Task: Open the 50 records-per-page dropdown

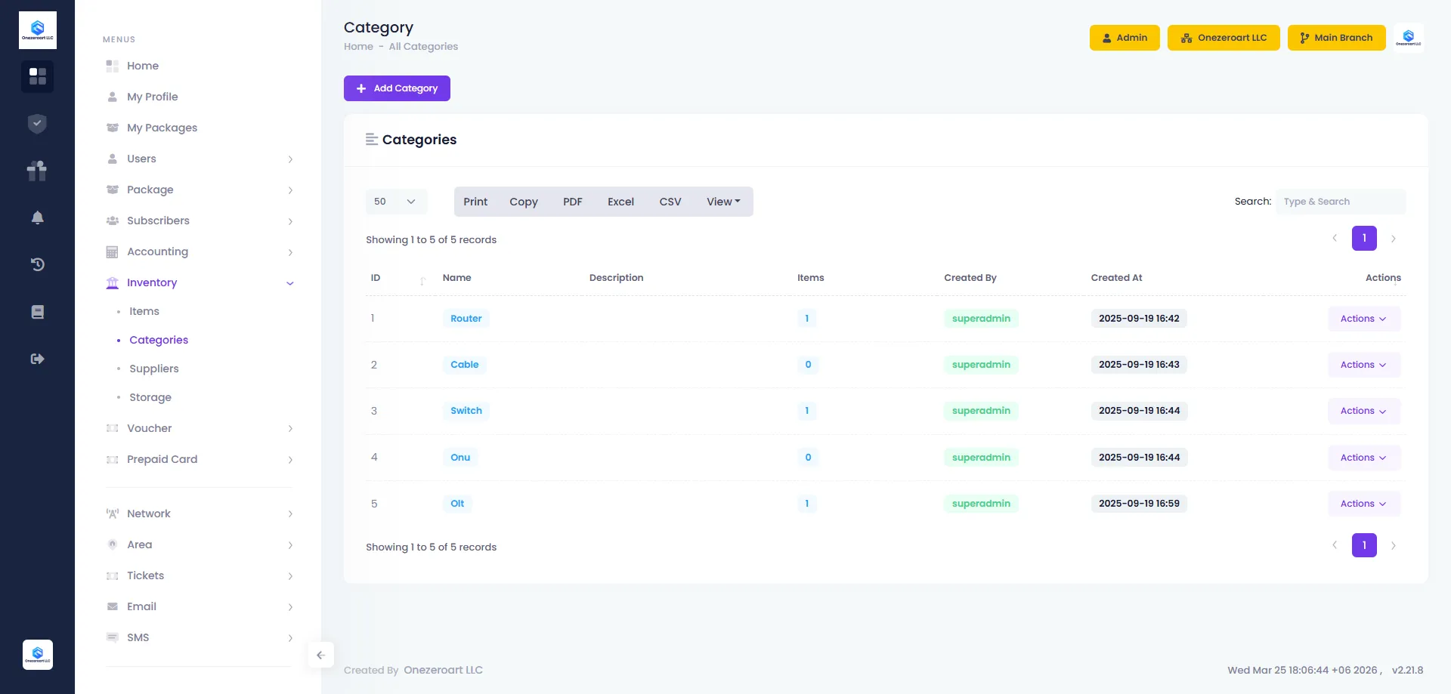Action: pyautogui.click(x=395, y=202)
